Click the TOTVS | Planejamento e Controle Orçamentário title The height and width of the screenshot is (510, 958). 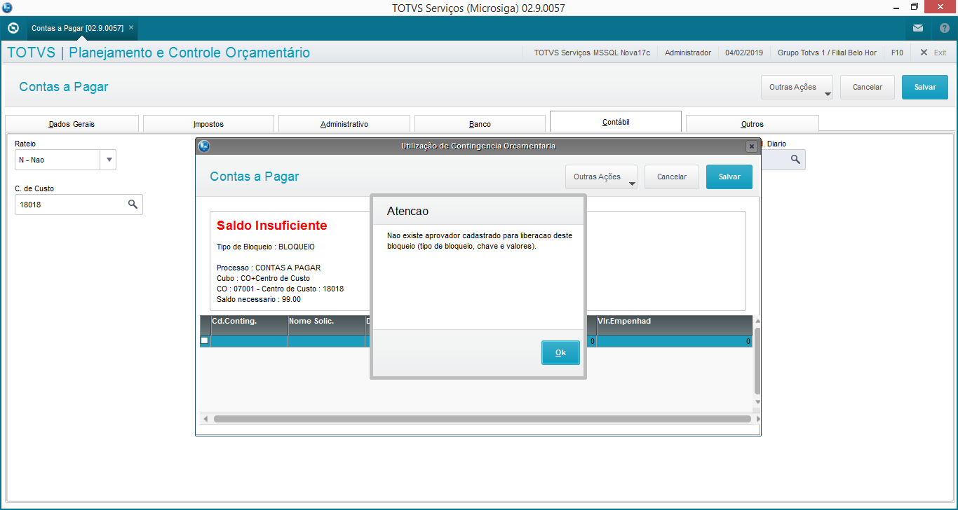158,53
